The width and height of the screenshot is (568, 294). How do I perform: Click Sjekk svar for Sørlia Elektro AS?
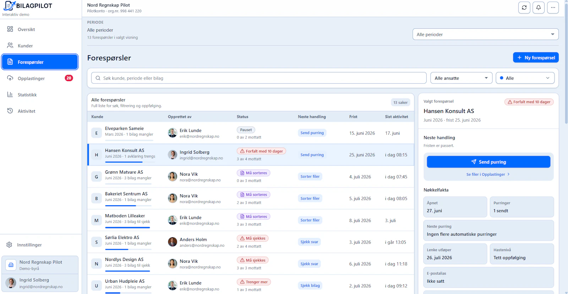(309, 242)
